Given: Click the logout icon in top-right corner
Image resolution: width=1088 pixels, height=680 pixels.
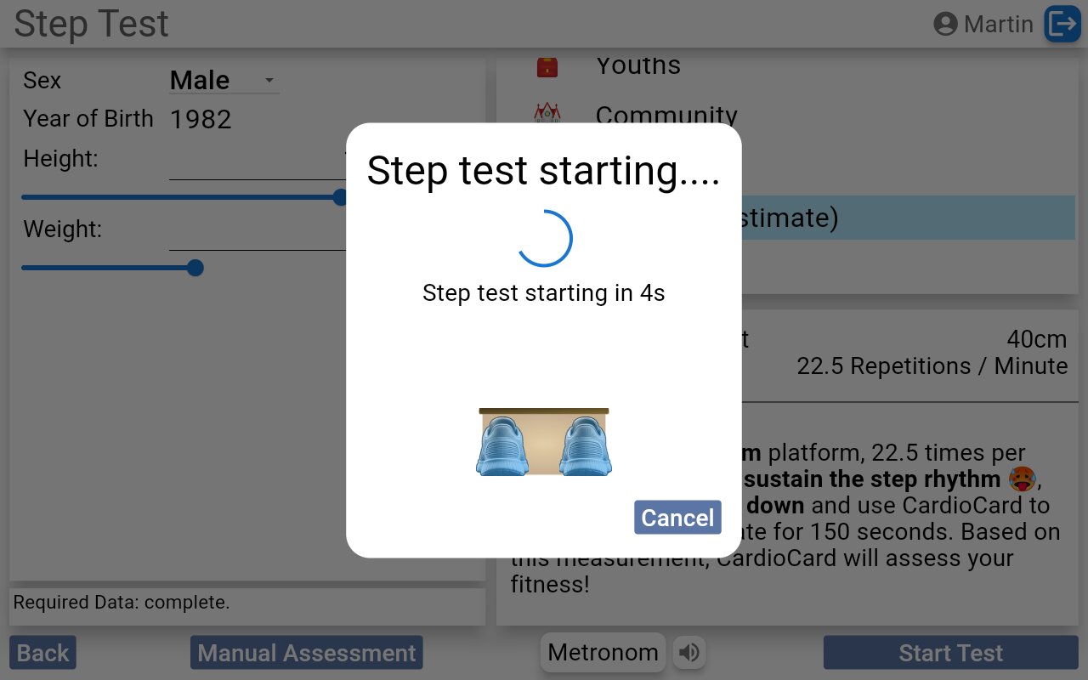Looking at the screenshot, I should [1062, 24].
